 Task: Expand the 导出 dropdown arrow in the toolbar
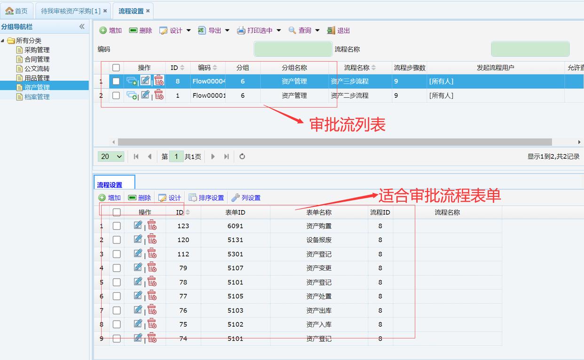click(227, 31)
